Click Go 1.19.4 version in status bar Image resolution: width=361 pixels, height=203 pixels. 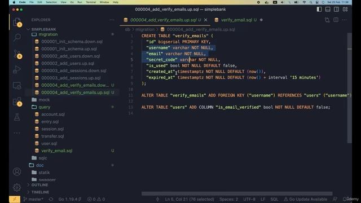click(69, 199)
